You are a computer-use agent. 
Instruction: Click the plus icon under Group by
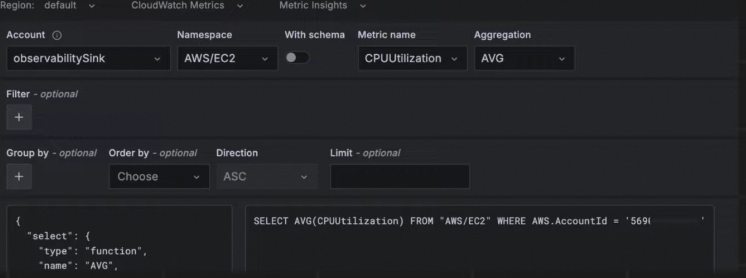tap(19, 176)
